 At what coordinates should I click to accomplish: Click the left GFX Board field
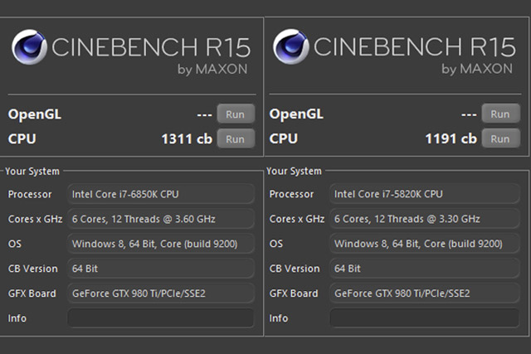[160, 293]
